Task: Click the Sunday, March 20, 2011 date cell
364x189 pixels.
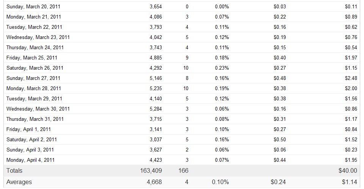Action: pyautogui.click(x=33, y=7)
